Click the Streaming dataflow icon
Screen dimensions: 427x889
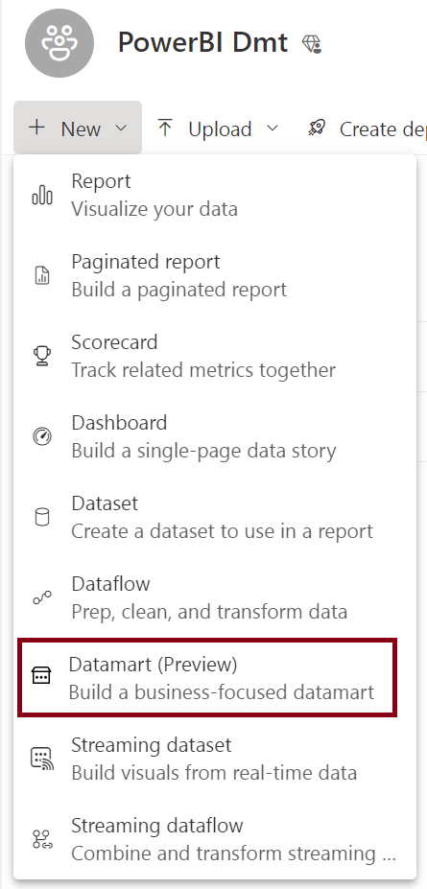[42, 839]
